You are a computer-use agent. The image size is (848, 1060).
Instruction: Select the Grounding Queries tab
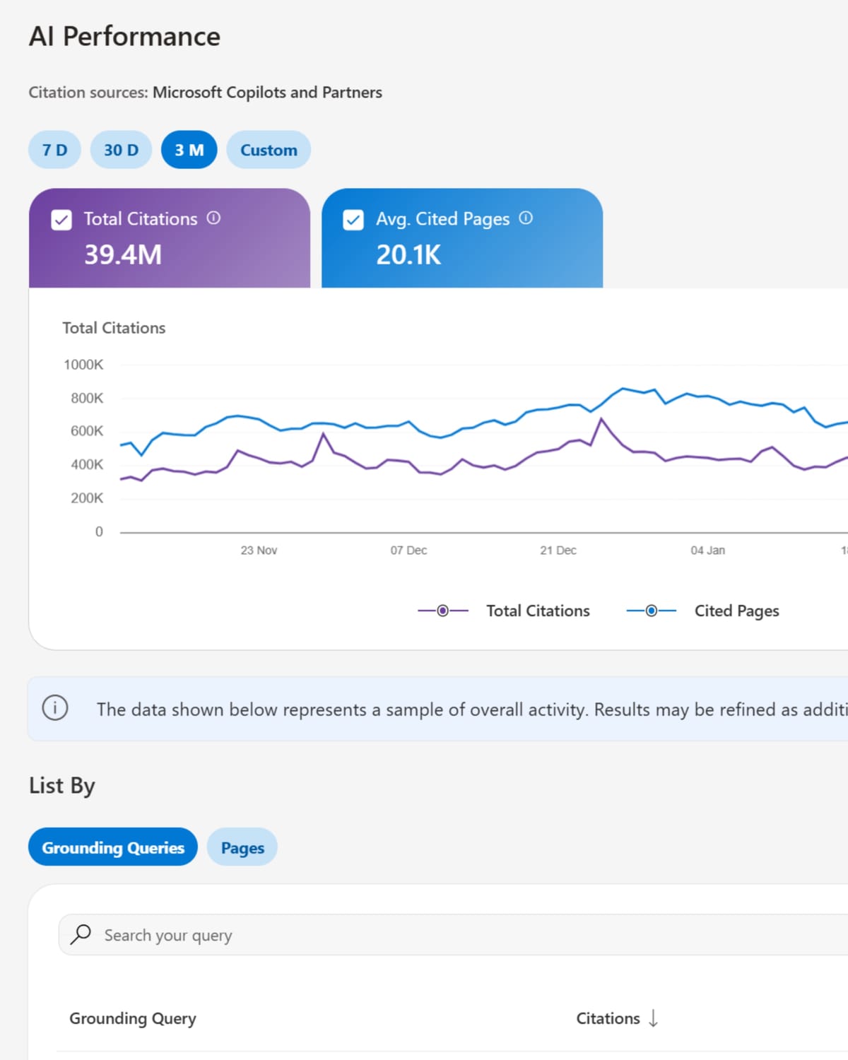click(112, 847)
